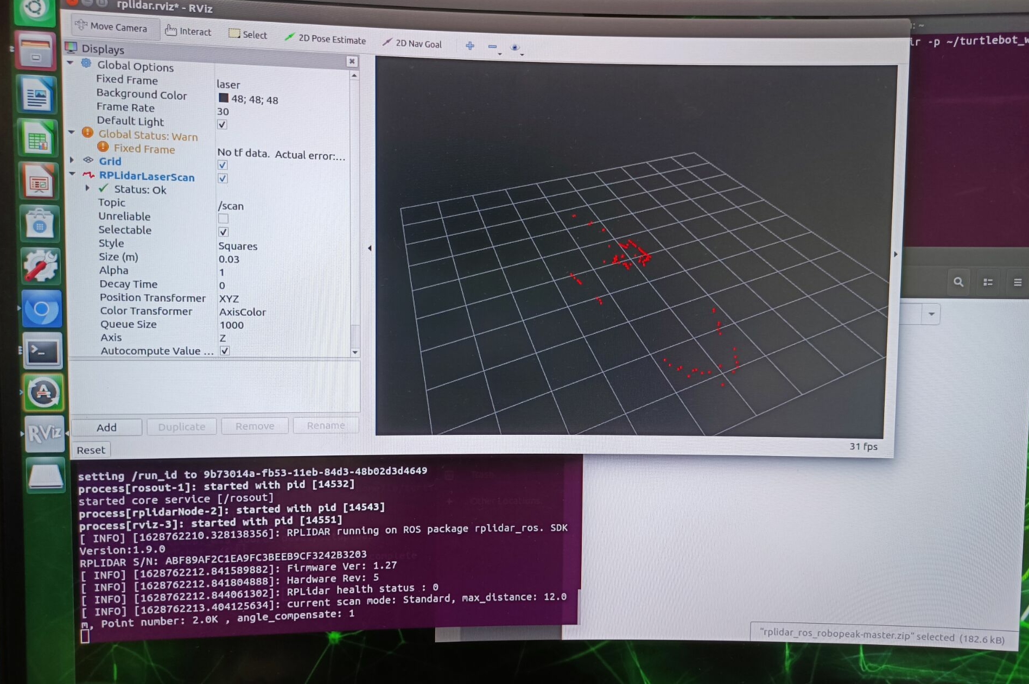1029x684 pixels.
Task: Open LibreOffice Calc from the dock
Action: (x=37, y=138)
